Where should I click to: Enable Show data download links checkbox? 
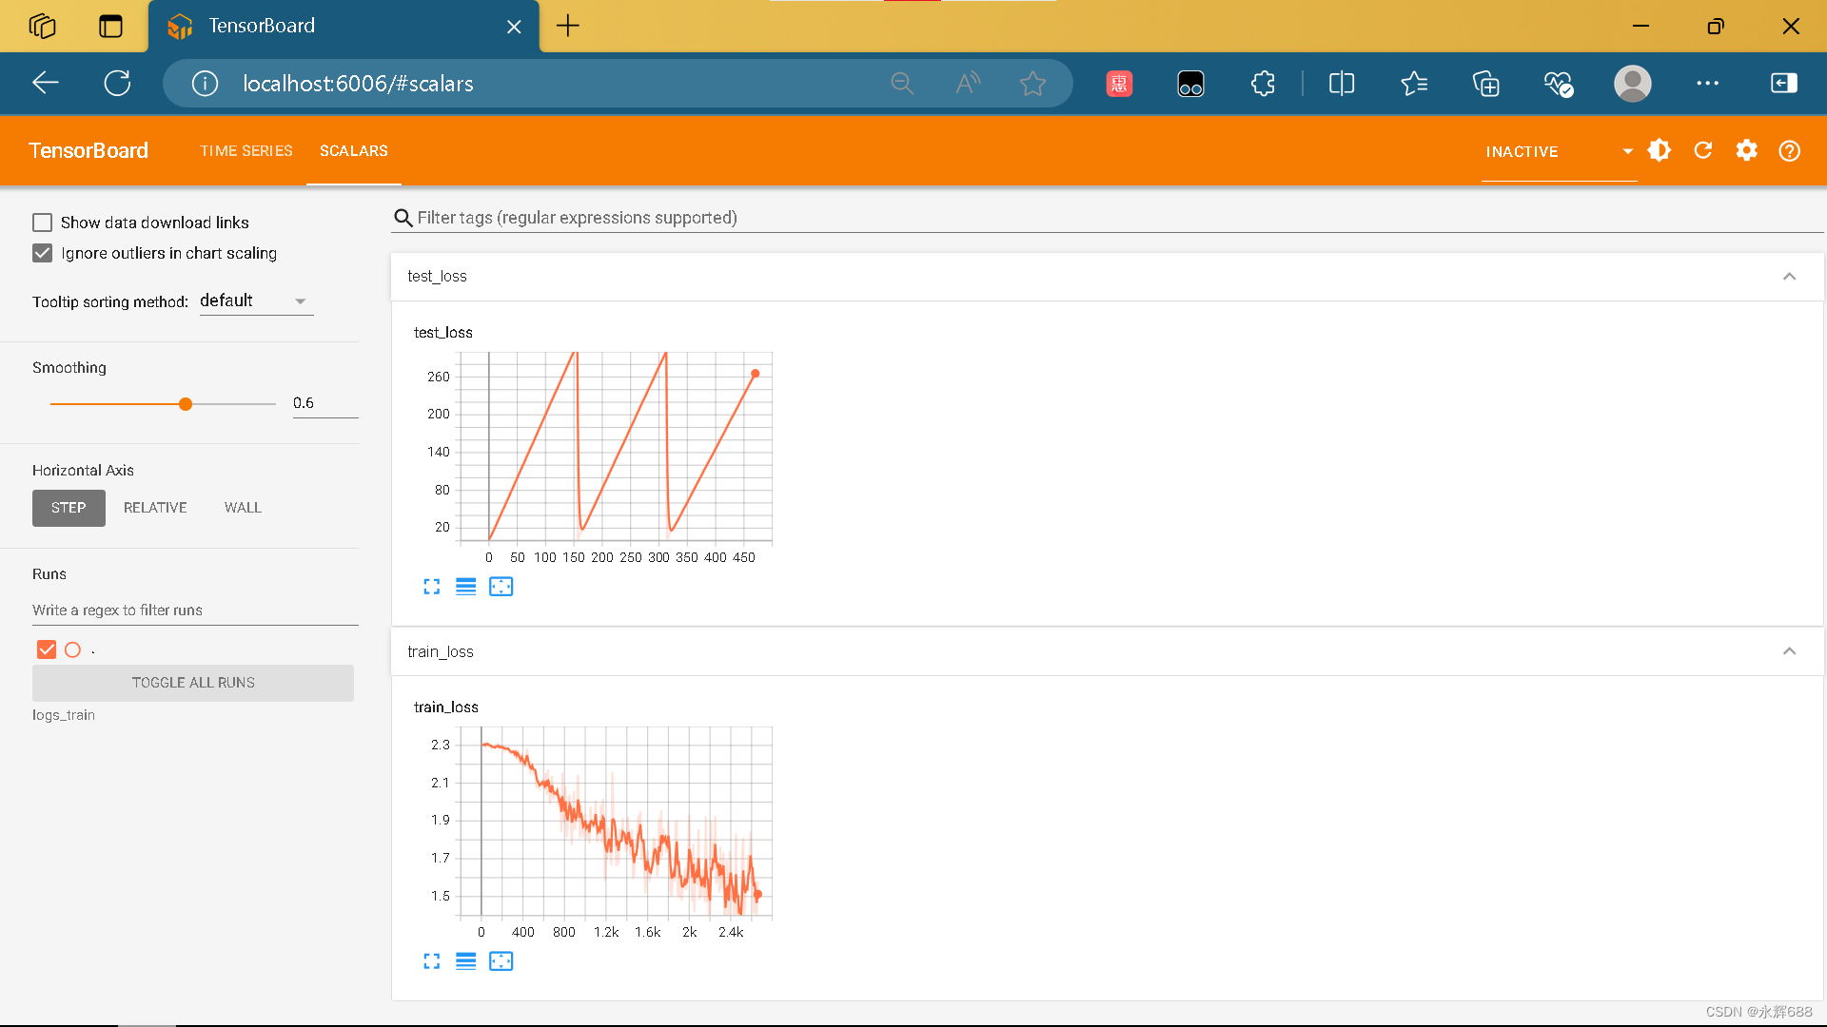[x=43, y=223]
